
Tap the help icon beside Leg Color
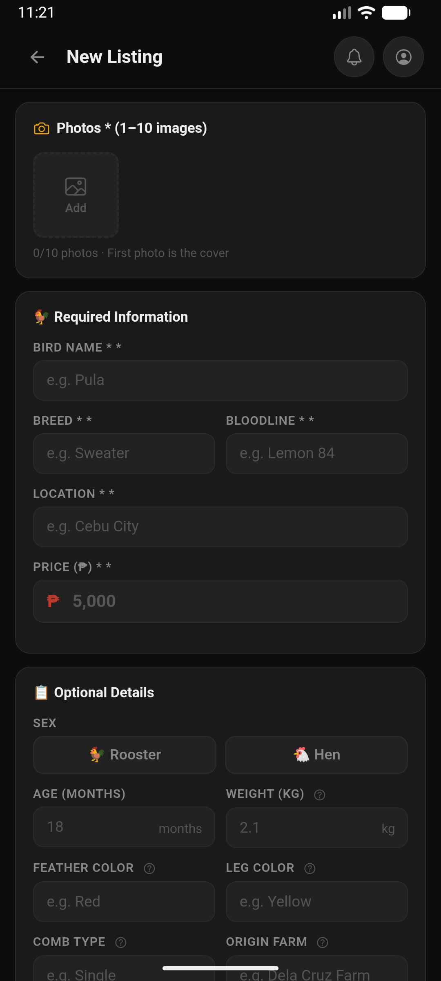(309, 868)
